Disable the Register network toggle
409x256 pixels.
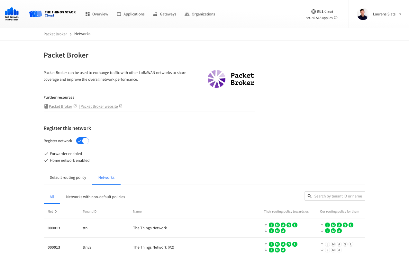point(82,141)
